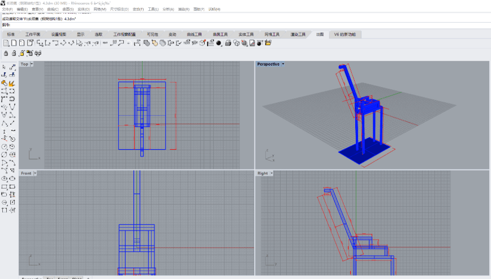
Task: Open the Top viewport dropdown arrow
Action: [x=32, y=64]
